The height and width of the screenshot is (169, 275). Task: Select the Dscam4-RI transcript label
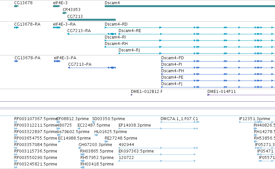[115, 37]
